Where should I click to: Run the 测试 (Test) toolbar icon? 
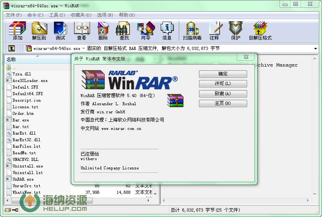(x=60, y=31)
